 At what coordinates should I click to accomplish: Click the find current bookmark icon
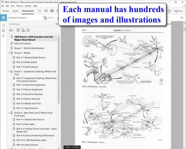(x=28, y=30)
